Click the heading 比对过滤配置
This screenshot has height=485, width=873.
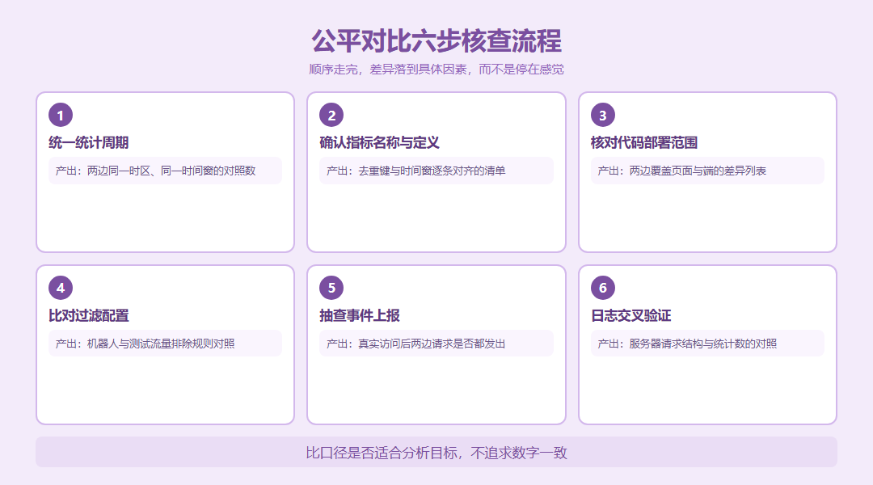point(89,316)
